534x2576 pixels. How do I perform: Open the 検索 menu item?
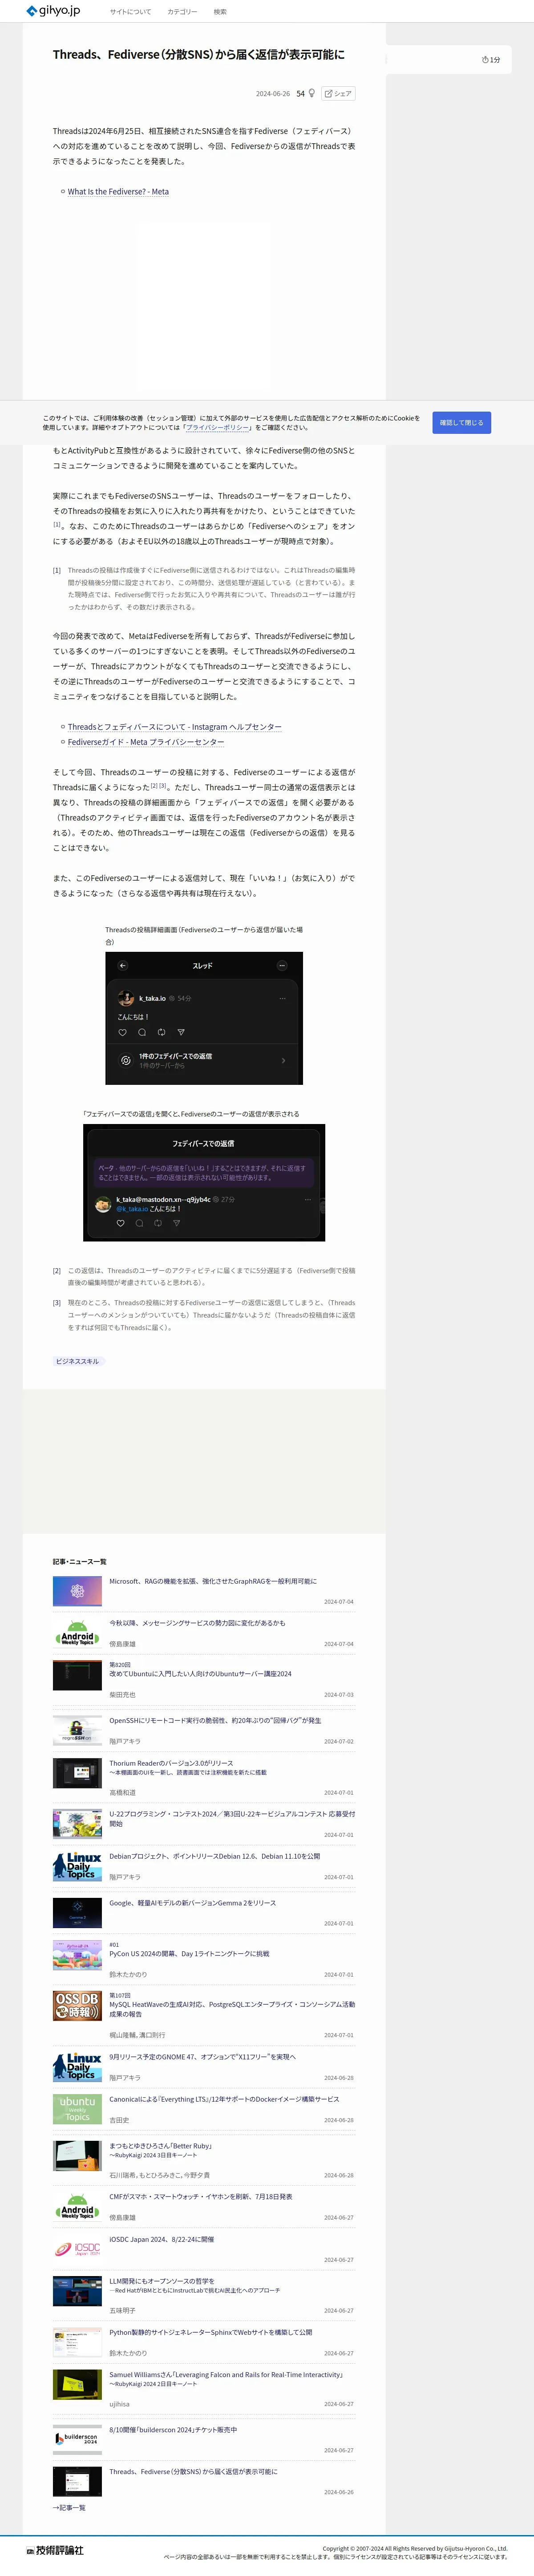tap(220, 12)
